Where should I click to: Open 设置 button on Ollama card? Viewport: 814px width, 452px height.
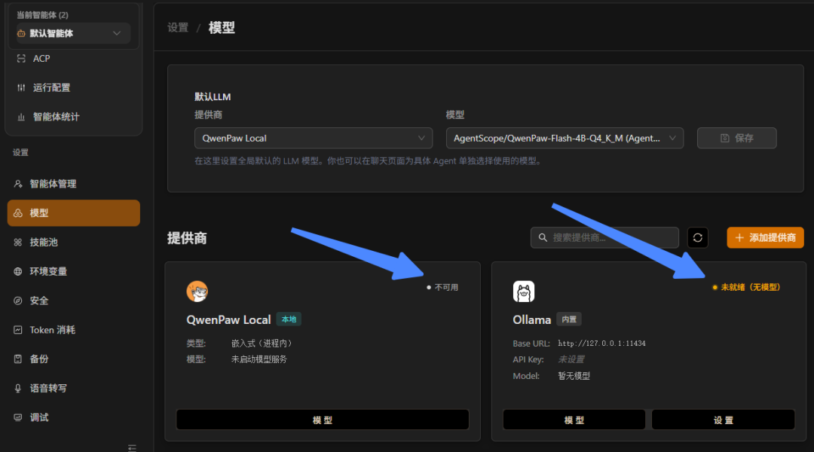[x=723, y=420]
